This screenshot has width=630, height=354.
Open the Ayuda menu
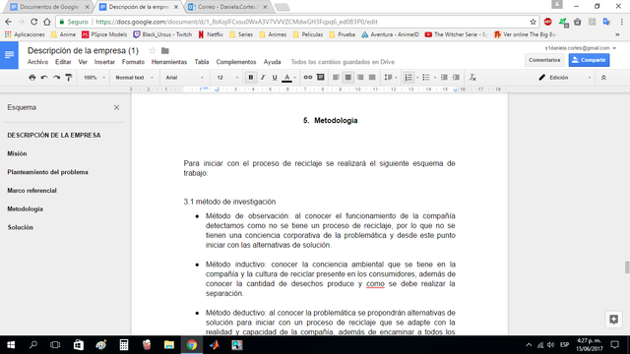point(272,62)
